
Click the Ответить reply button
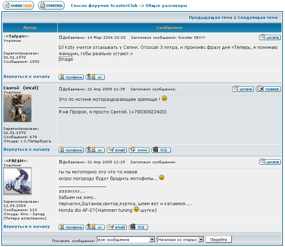point(51,6)
